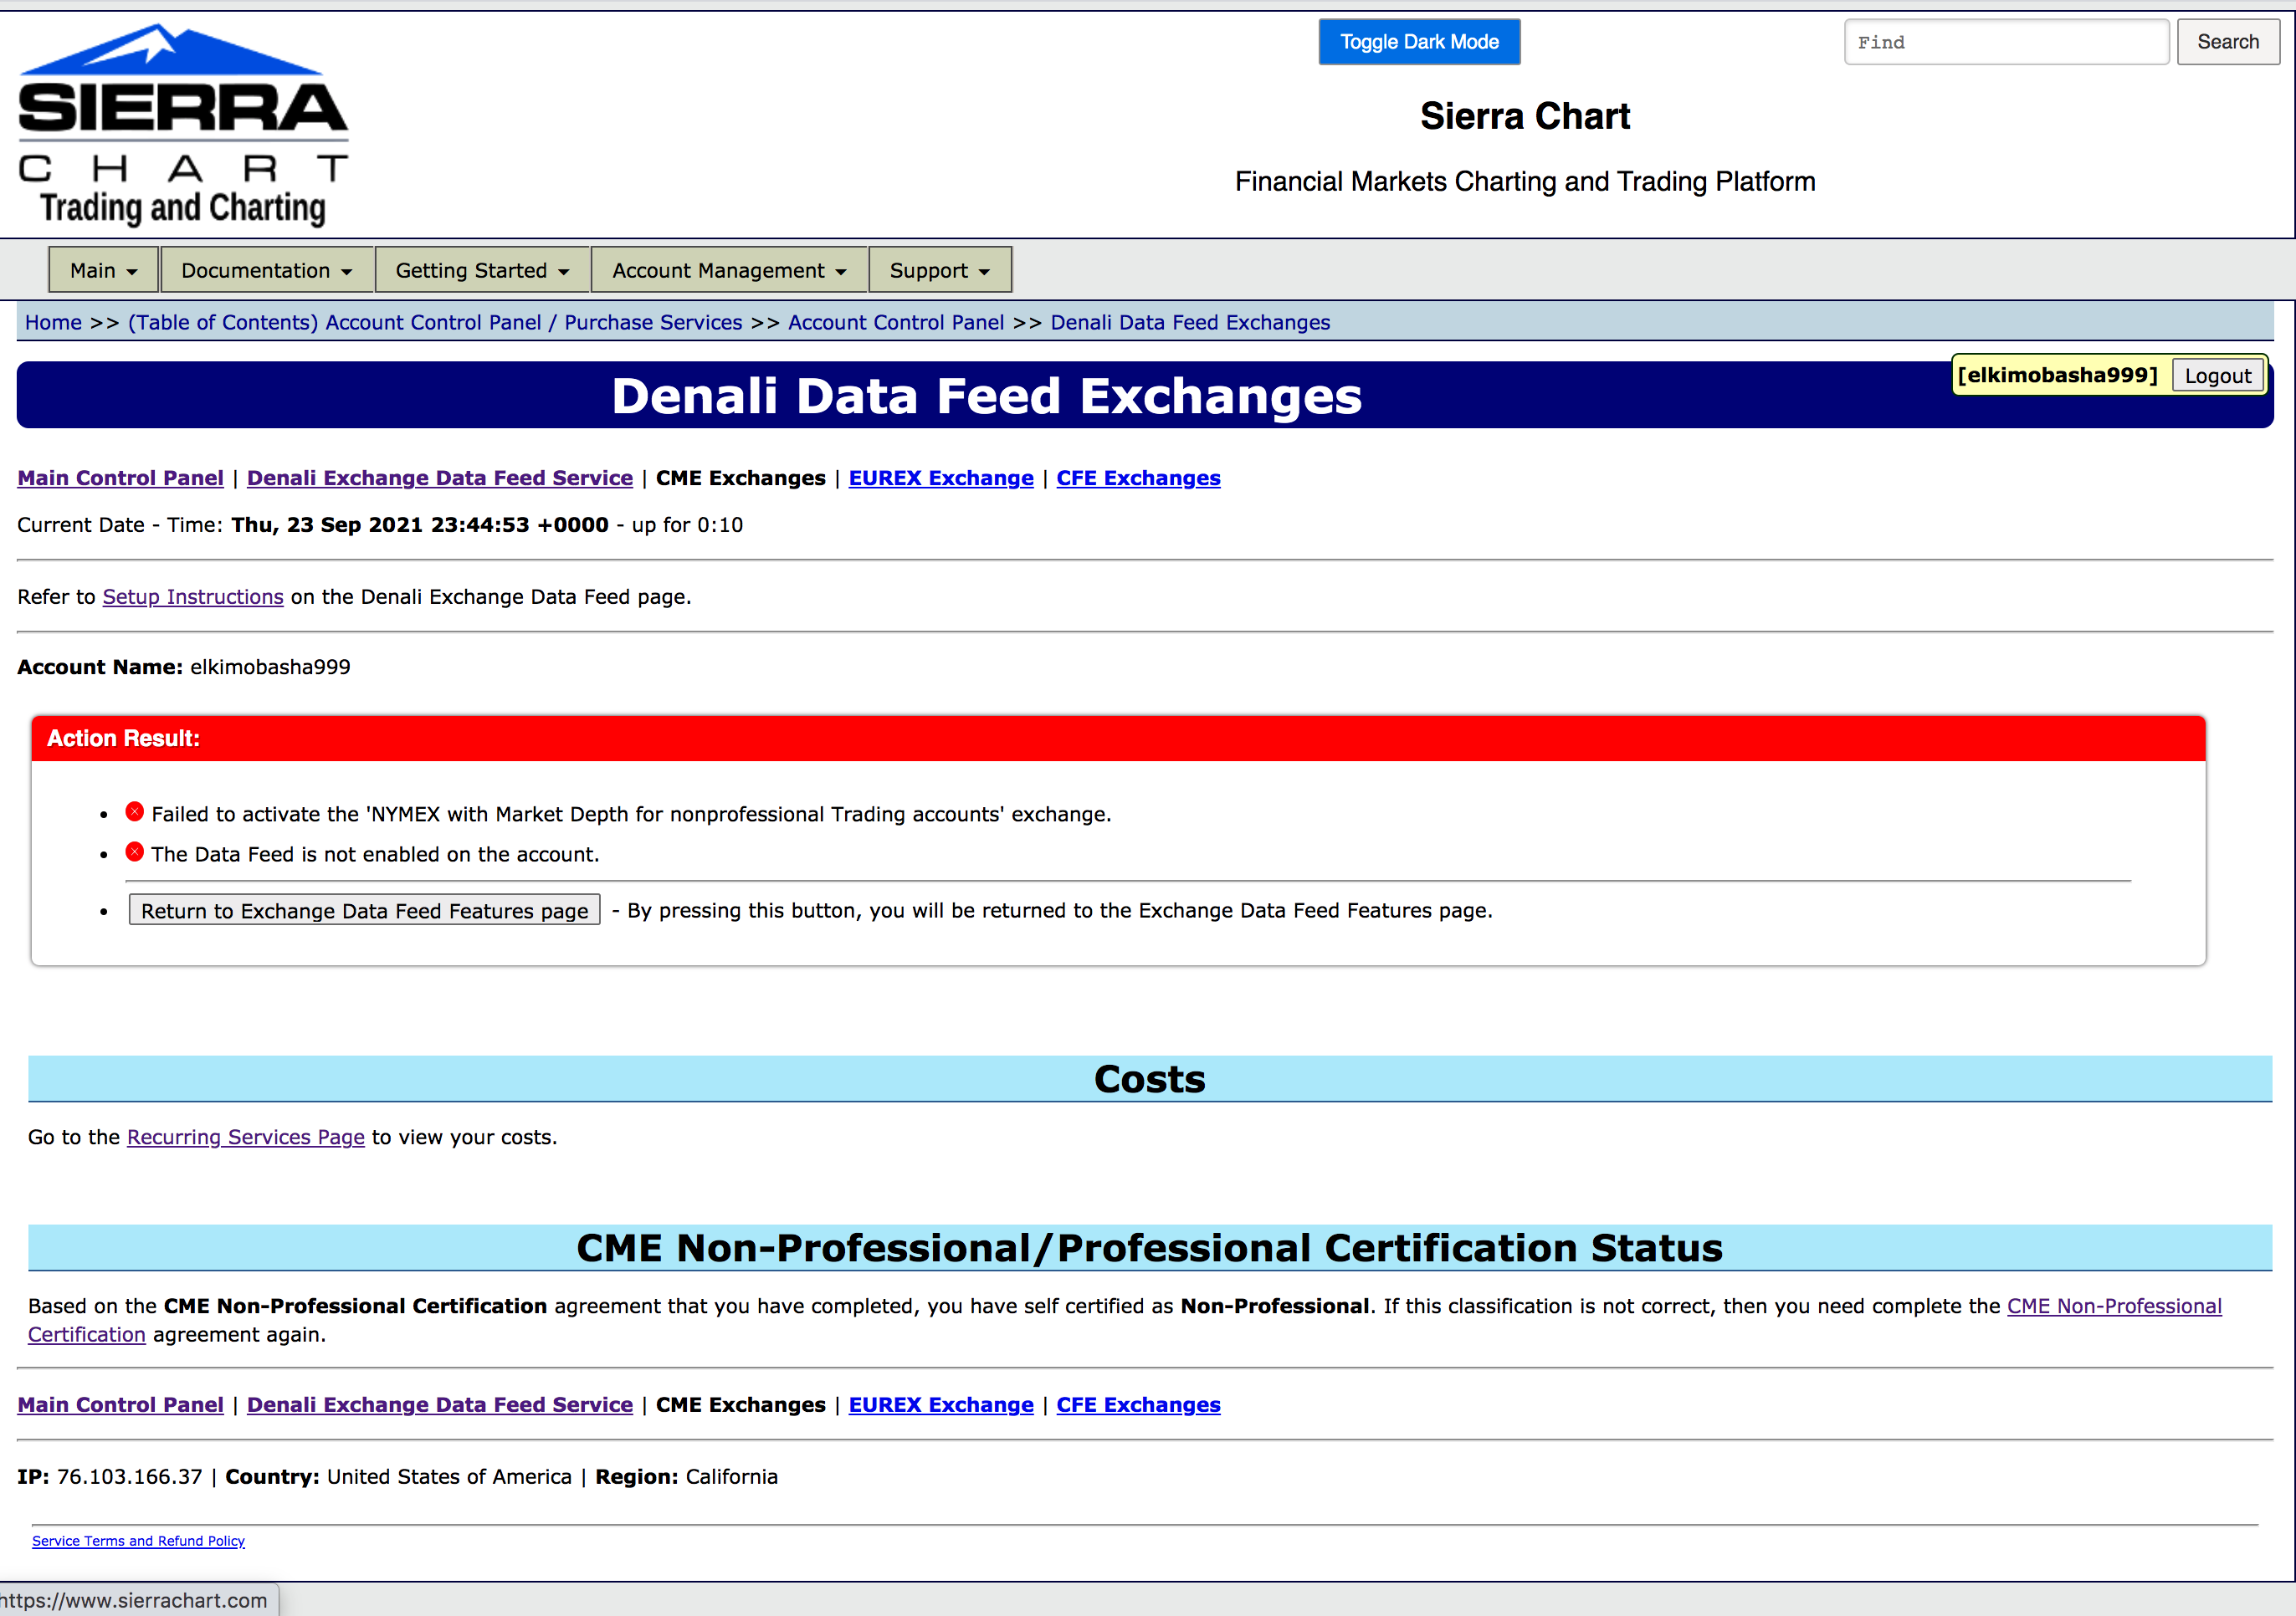Open the Support menu

click(x=939, y=270)
